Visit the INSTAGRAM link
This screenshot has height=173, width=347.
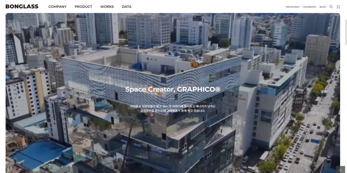292,7
